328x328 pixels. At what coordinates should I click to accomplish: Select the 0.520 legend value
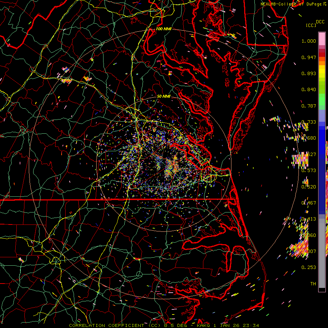click(309, 187)
